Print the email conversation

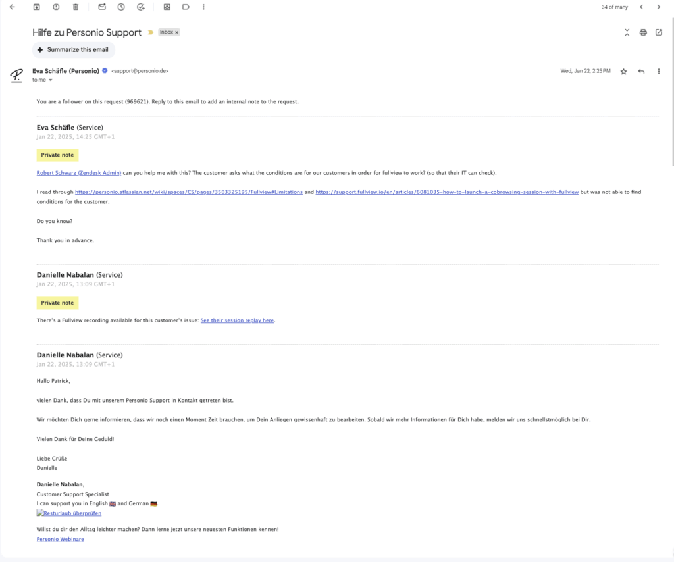coord(643,32)
